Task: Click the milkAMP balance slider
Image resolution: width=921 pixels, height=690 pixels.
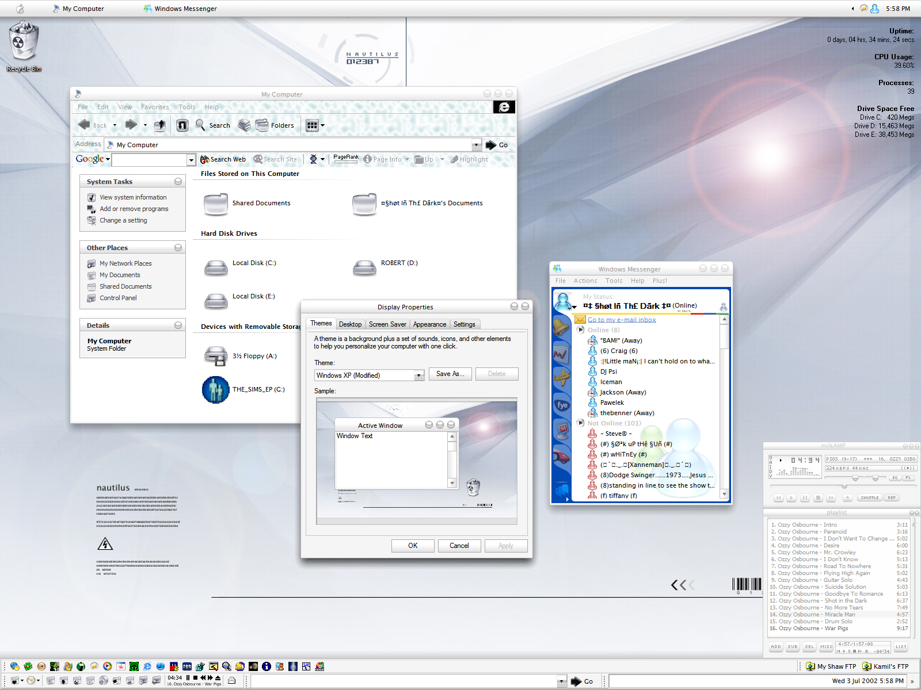Action: point(876,478)
